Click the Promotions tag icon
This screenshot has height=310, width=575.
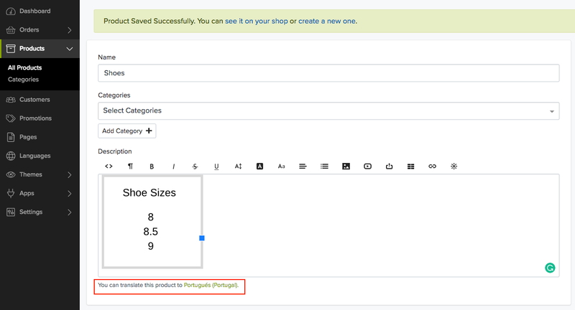pyautogui.click(x=11, y=118)
